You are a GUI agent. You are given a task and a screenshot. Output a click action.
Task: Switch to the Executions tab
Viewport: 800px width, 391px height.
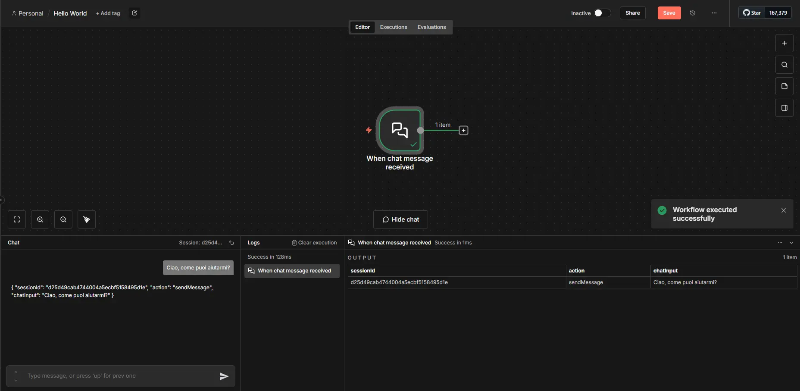point(393,27)
